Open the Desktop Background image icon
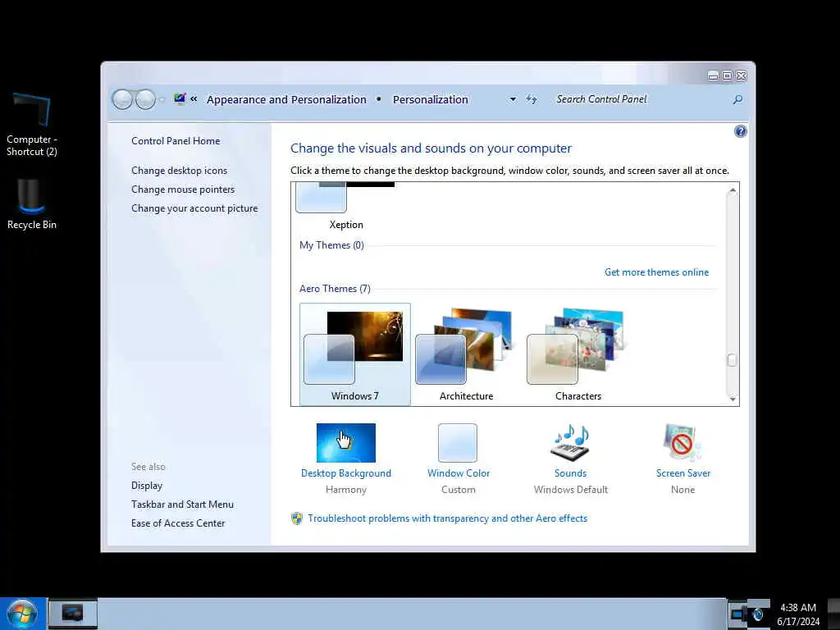The image size is (840, 630). click(x=345, y=442)
